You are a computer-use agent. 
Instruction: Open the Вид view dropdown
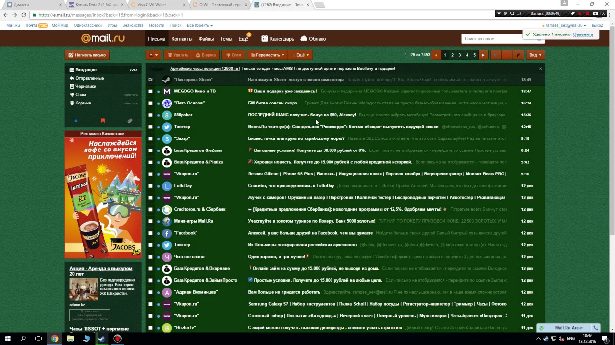[x=535, y=55]
